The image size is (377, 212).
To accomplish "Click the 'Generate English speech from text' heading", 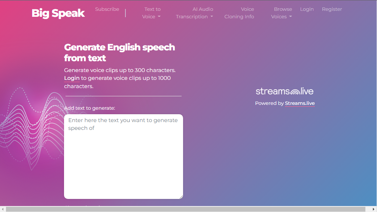I will click(x=119, y=53).
